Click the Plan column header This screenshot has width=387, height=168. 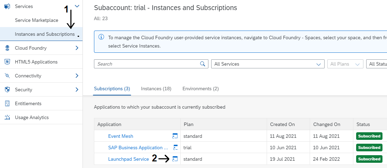(224, 124)
